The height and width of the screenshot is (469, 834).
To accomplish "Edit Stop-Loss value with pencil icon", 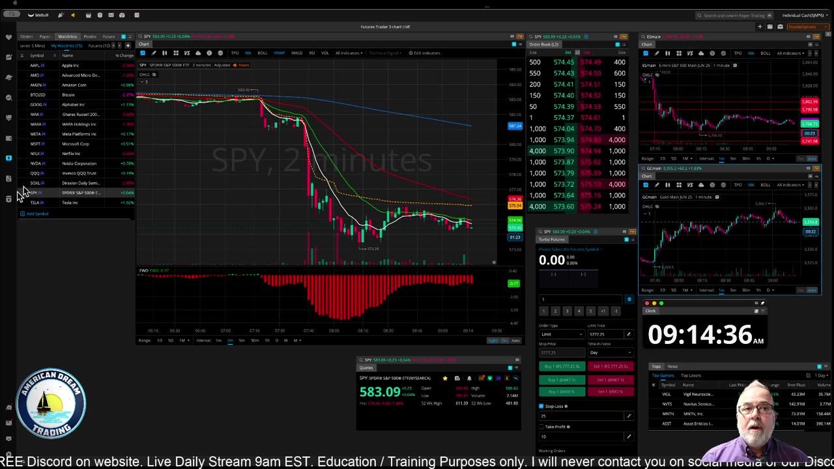I will coord(629,416).
